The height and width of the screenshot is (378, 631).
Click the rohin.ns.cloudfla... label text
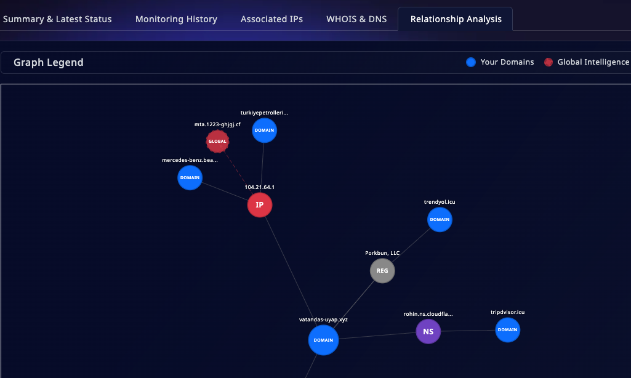click(x=428, y=314)
